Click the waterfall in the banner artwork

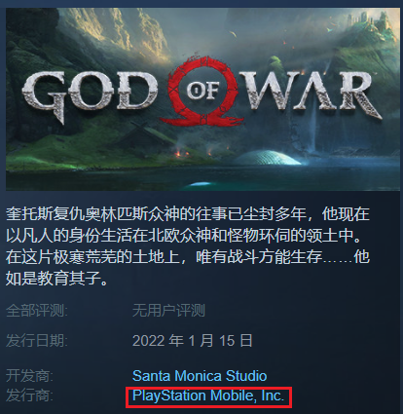[x=313, y=127]
